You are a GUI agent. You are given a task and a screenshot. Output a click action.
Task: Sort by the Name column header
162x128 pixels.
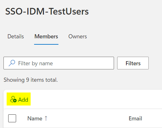[x=35, y=118]
